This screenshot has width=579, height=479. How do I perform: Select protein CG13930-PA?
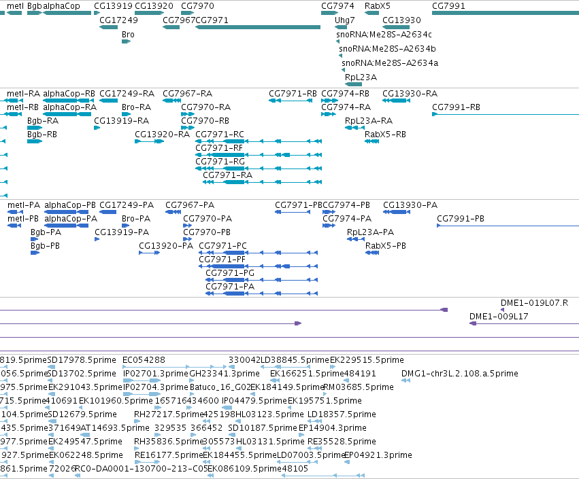pos(410,205)
